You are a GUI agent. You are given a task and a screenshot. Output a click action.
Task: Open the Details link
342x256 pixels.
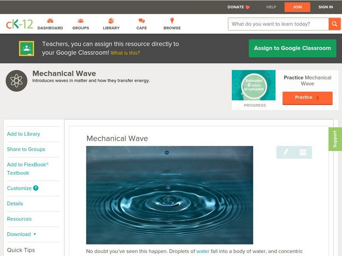point(15,204)
